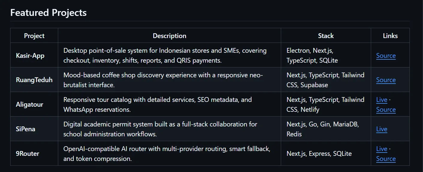This screenshot has height=172, width=423.
Task: Select the 9Router project name
Action: coord(28,154)
